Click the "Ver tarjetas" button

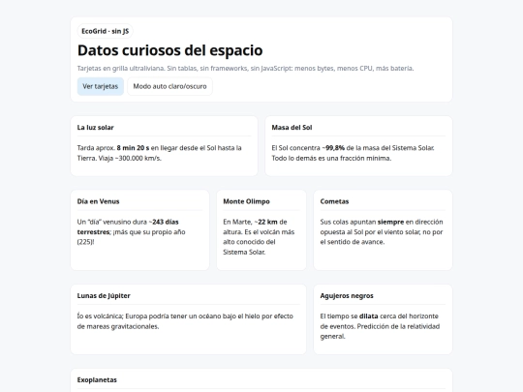pos(101,86)
